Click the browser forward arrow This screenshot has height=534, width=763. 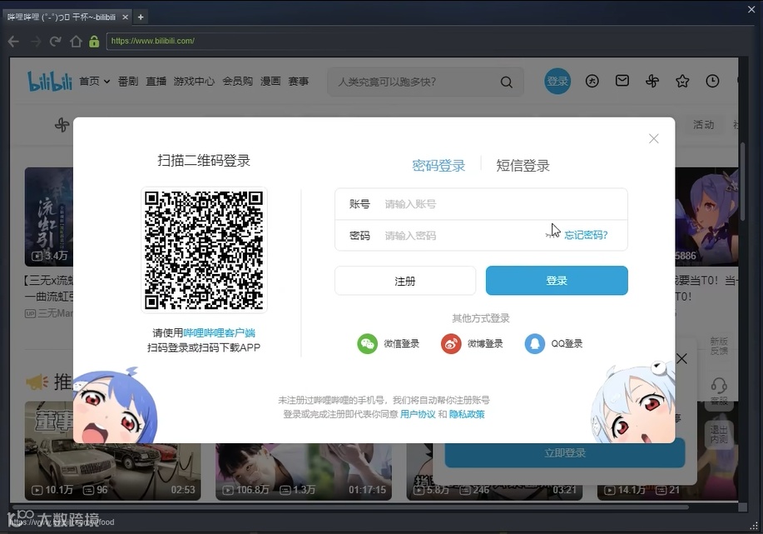35,42
